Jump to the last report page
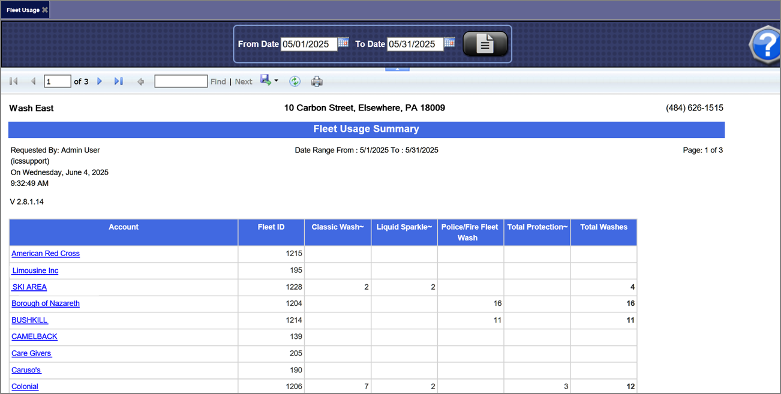Image resolution: width=781 pixels, height=394 pixels. pyautogui.click(x=119, y=82)
